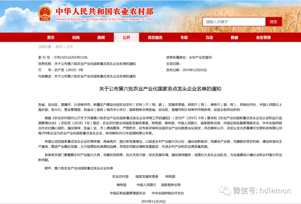The image size is (301, 204).
Task: Click the 财政部 signatory text
Action: (170, 176)
